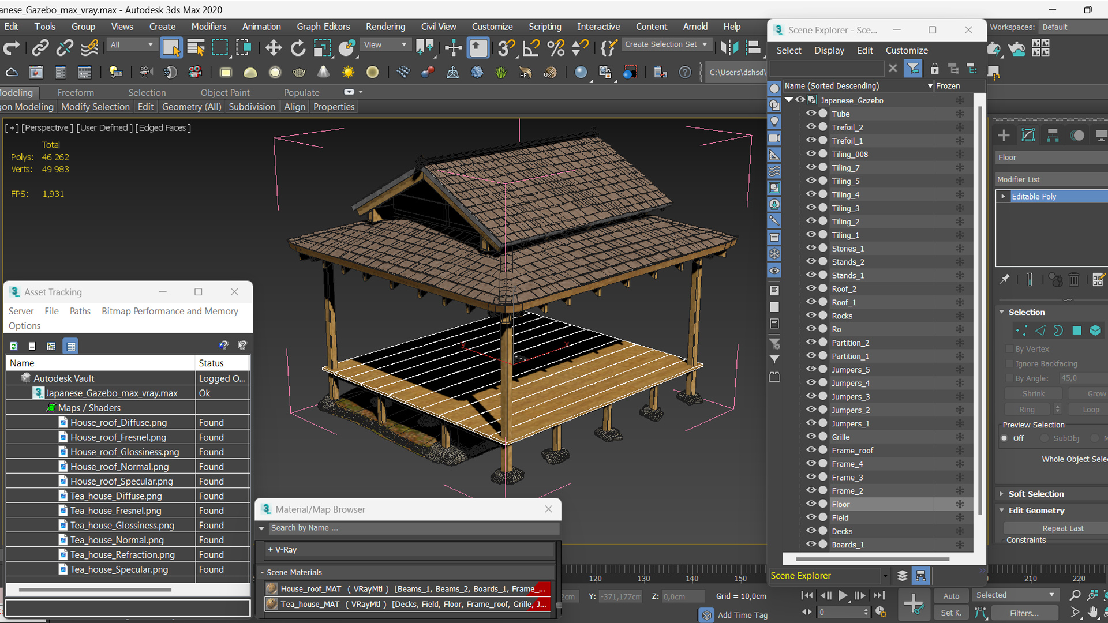Jump to the animation start frame
Image resolution: width=1108 pixels, height=623 pixels.
(x=807, y=595)
